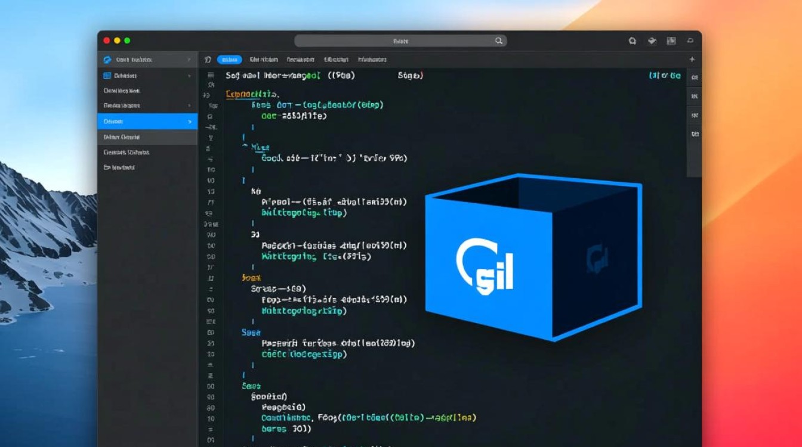The image size is (802, 447).
Task: Click the stacked-layers icon in the title bar
Action: coord(652,41)
